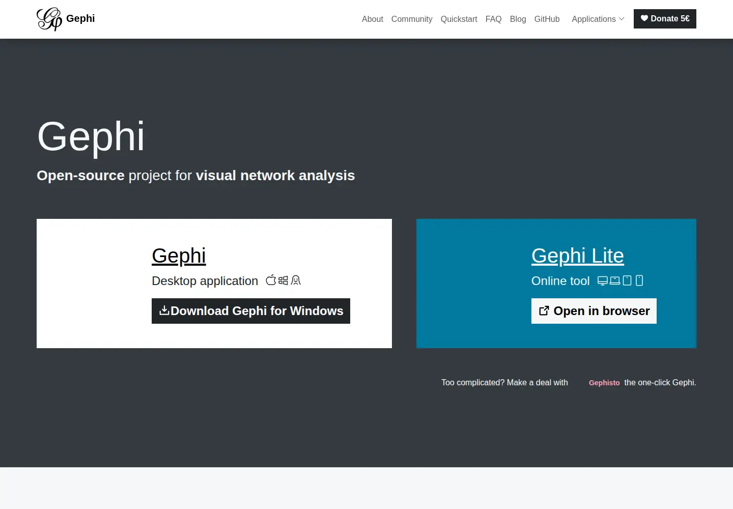Viewport: 733px width, 509px height.
Task: Click the Apple macOS platform icon
Action: [271, 280]
